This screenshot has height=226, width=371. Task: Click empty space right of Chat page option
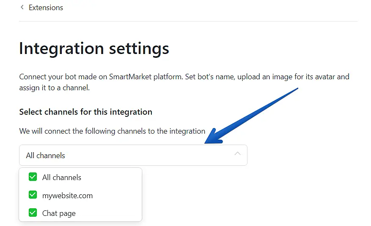pyautogui.click(x=110, y=213)
